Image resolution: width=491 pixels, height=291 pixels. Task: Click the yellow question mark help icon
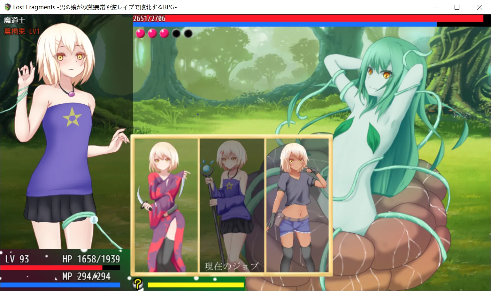[138, 284]
